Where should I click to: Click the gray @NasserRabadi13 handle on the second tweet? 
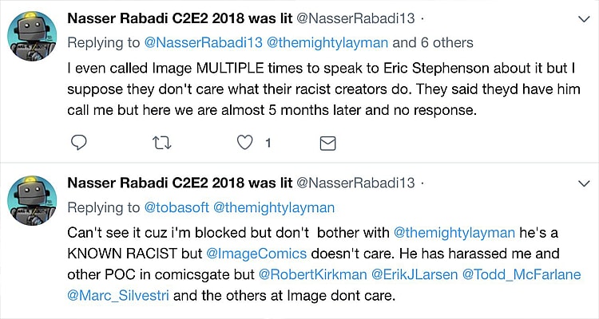pos(354,183)
